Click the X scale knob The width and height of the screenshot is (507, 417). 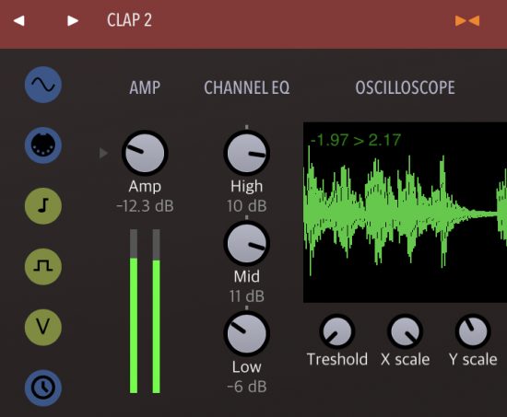406,331
